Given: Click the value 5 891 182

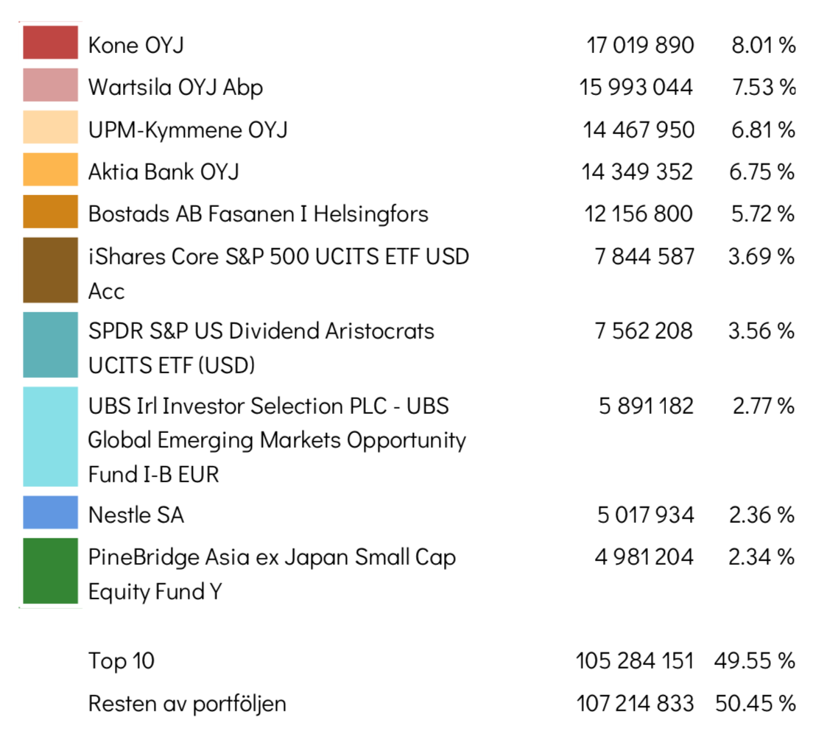Looking at the screenshot, I should pyautogui.click(x=646, y=406).
